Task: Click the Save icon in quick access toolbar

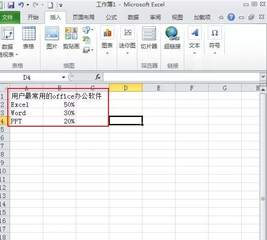Action: click(11, 5)
